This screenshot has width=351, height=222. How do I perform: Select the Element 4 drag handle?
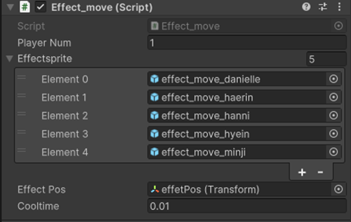pos(22,150)
